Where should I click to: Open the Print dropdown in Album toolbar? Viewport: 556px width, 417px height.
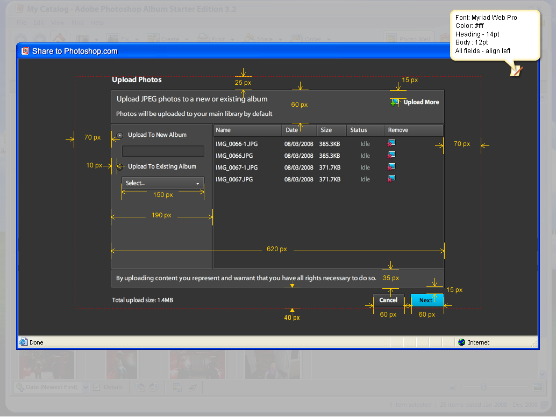point(232,39)
